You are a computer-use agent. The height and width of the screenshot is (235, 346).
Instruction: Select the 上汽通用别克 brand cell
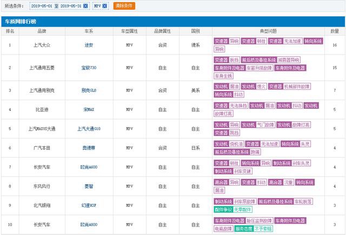click(42, 90)
